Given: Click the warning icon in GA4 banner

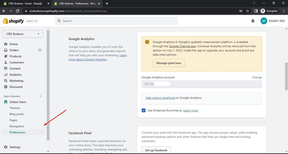Looking at the screenshot, I should click(x=147, y=42).
